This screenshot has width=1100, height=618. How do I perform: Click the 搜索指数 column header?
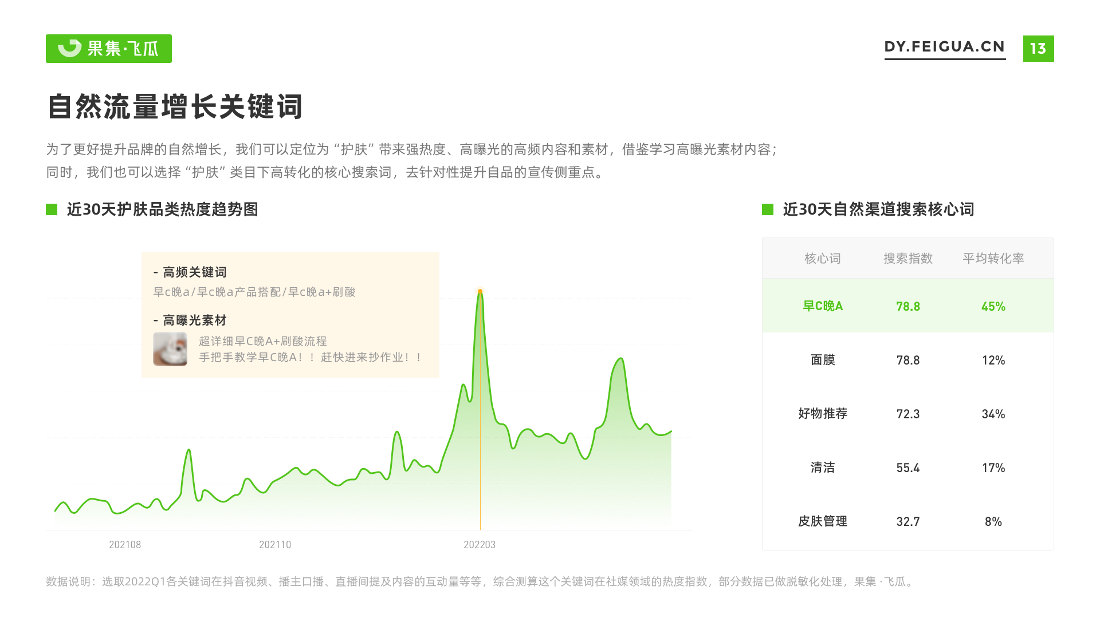coord(908,259)
